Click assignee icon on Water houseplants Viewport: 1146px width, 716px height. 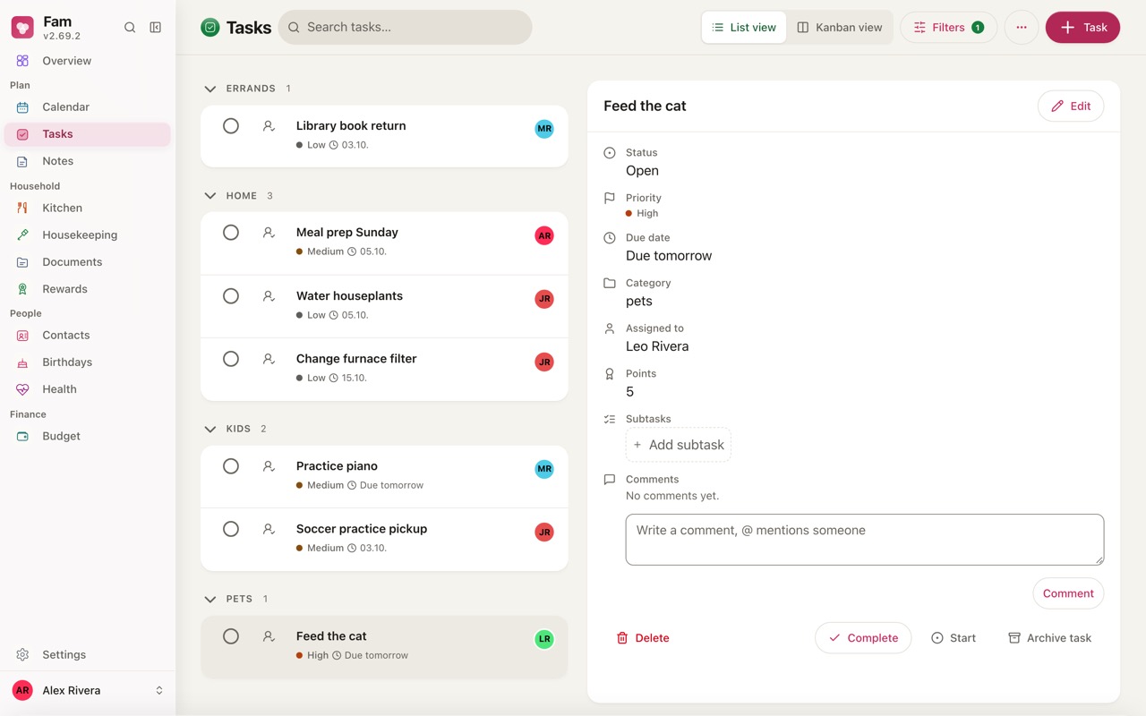coord(269,296)
